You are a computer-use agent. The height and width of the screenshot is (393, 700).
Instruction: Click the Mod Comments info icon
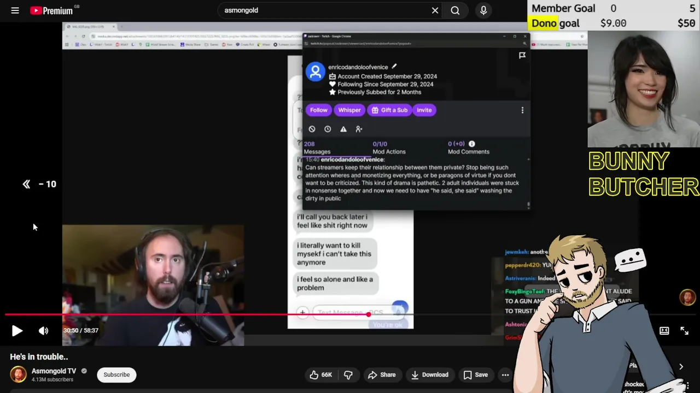(x=471, y=144)
